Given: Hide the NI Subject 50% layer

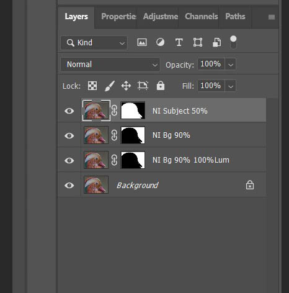Looking at the screenshot, I should pos(69,111).
